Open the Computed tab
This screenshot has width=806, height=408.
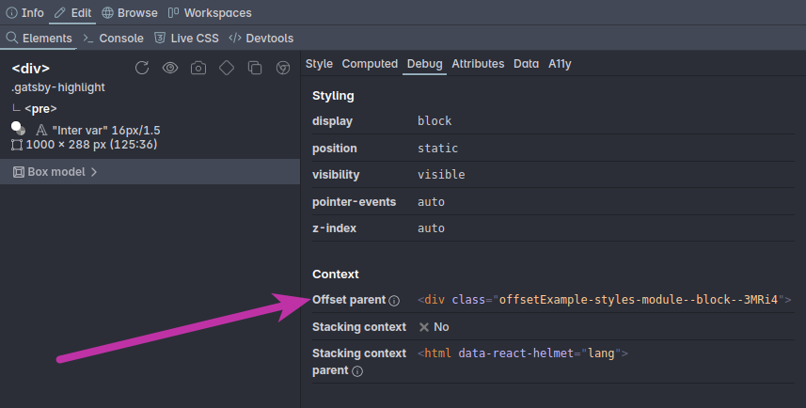click(371, 64)
